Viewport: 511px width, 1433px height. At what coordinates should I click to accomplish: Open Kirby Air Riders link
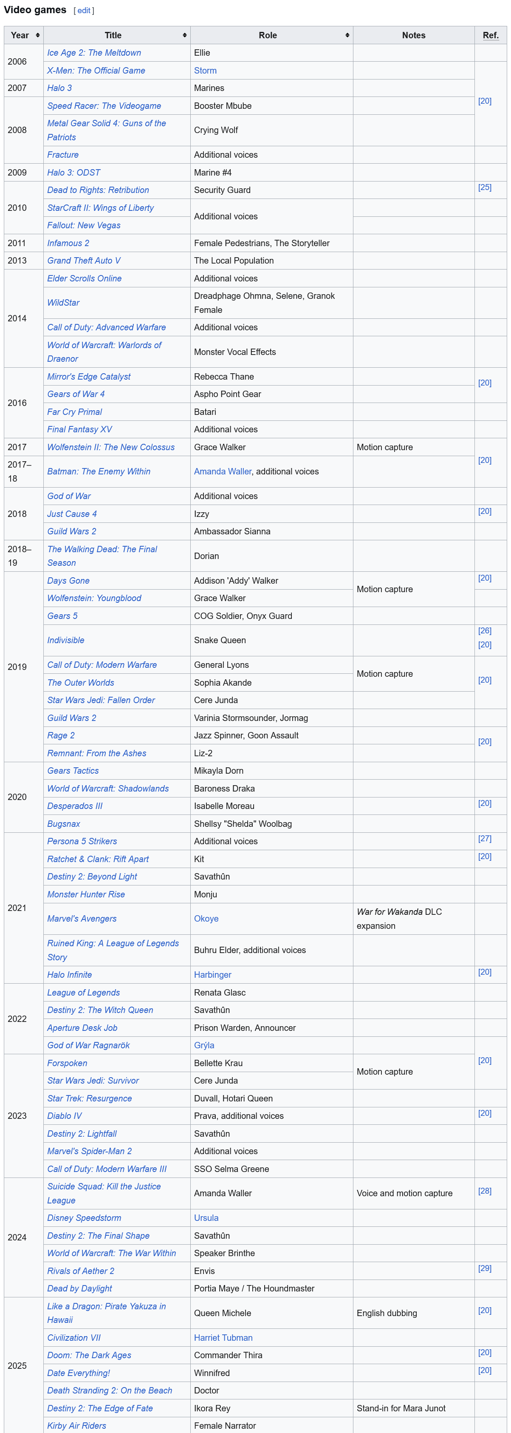[77, 1426]
